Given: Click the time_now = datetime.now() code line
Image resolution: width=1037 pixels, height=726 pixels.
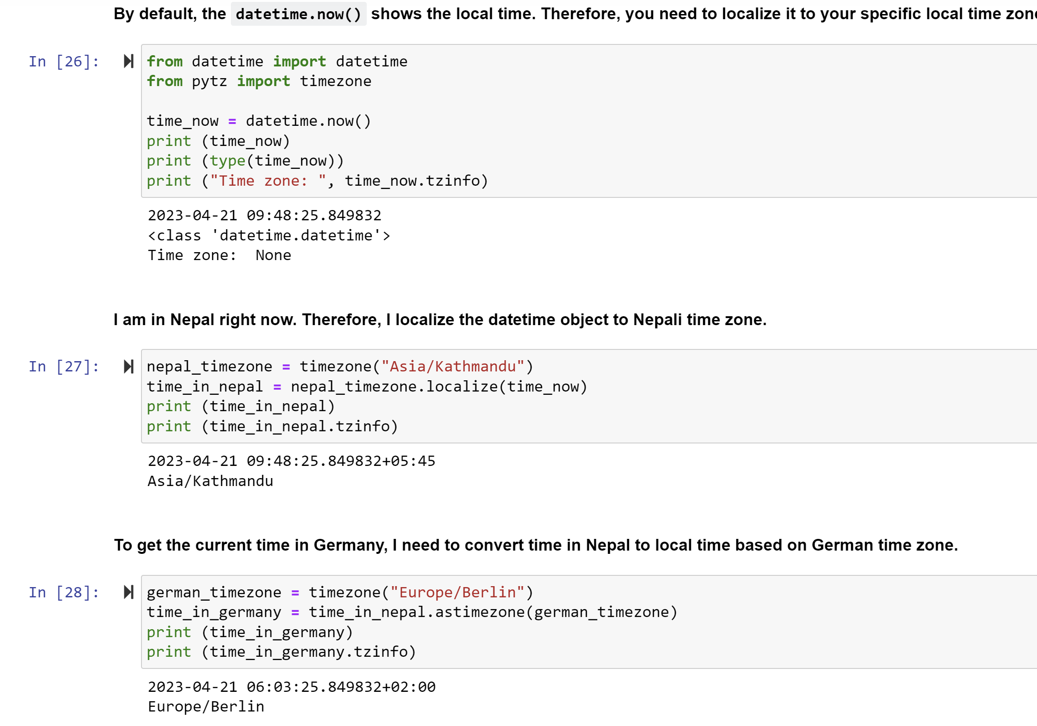Looking at the screenshot, I should pyautogui.click(x=259, y=121).
